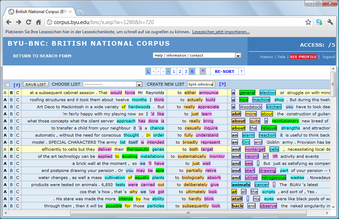Image resolution: width=339 pixels, height=219 pixels.
Task: Mark 'broadly represent' row as B
Action: 11,142
